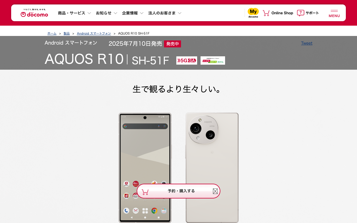Click the 予約・購入する button
The image size is (357, 223).
coord(178,191)
